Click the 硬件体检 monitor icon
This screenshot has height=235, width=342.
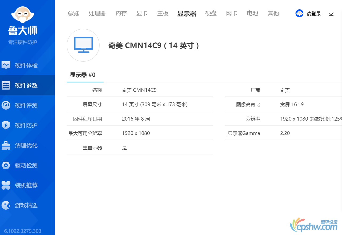click(6, 65)
